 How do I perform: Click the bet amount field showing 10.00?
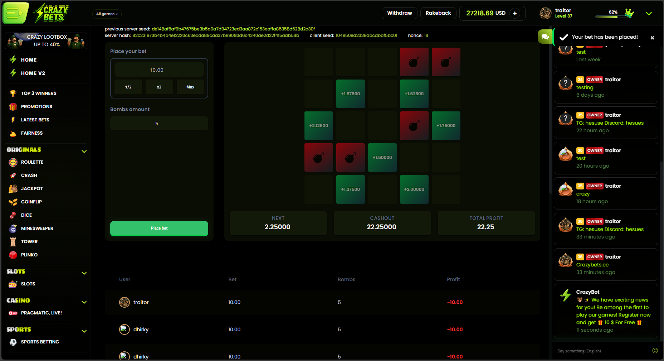pos(159,70)
